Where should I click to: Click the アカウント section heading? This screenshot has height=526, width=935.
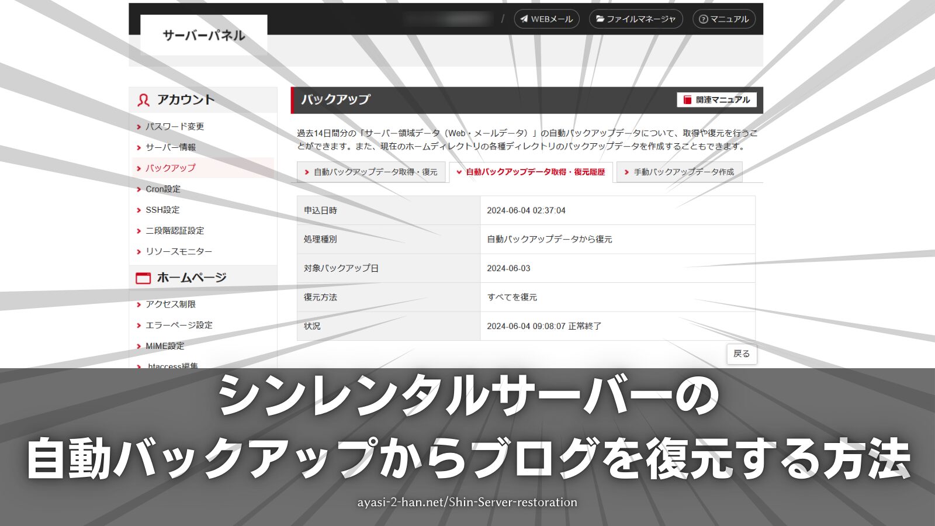(186, 100)
